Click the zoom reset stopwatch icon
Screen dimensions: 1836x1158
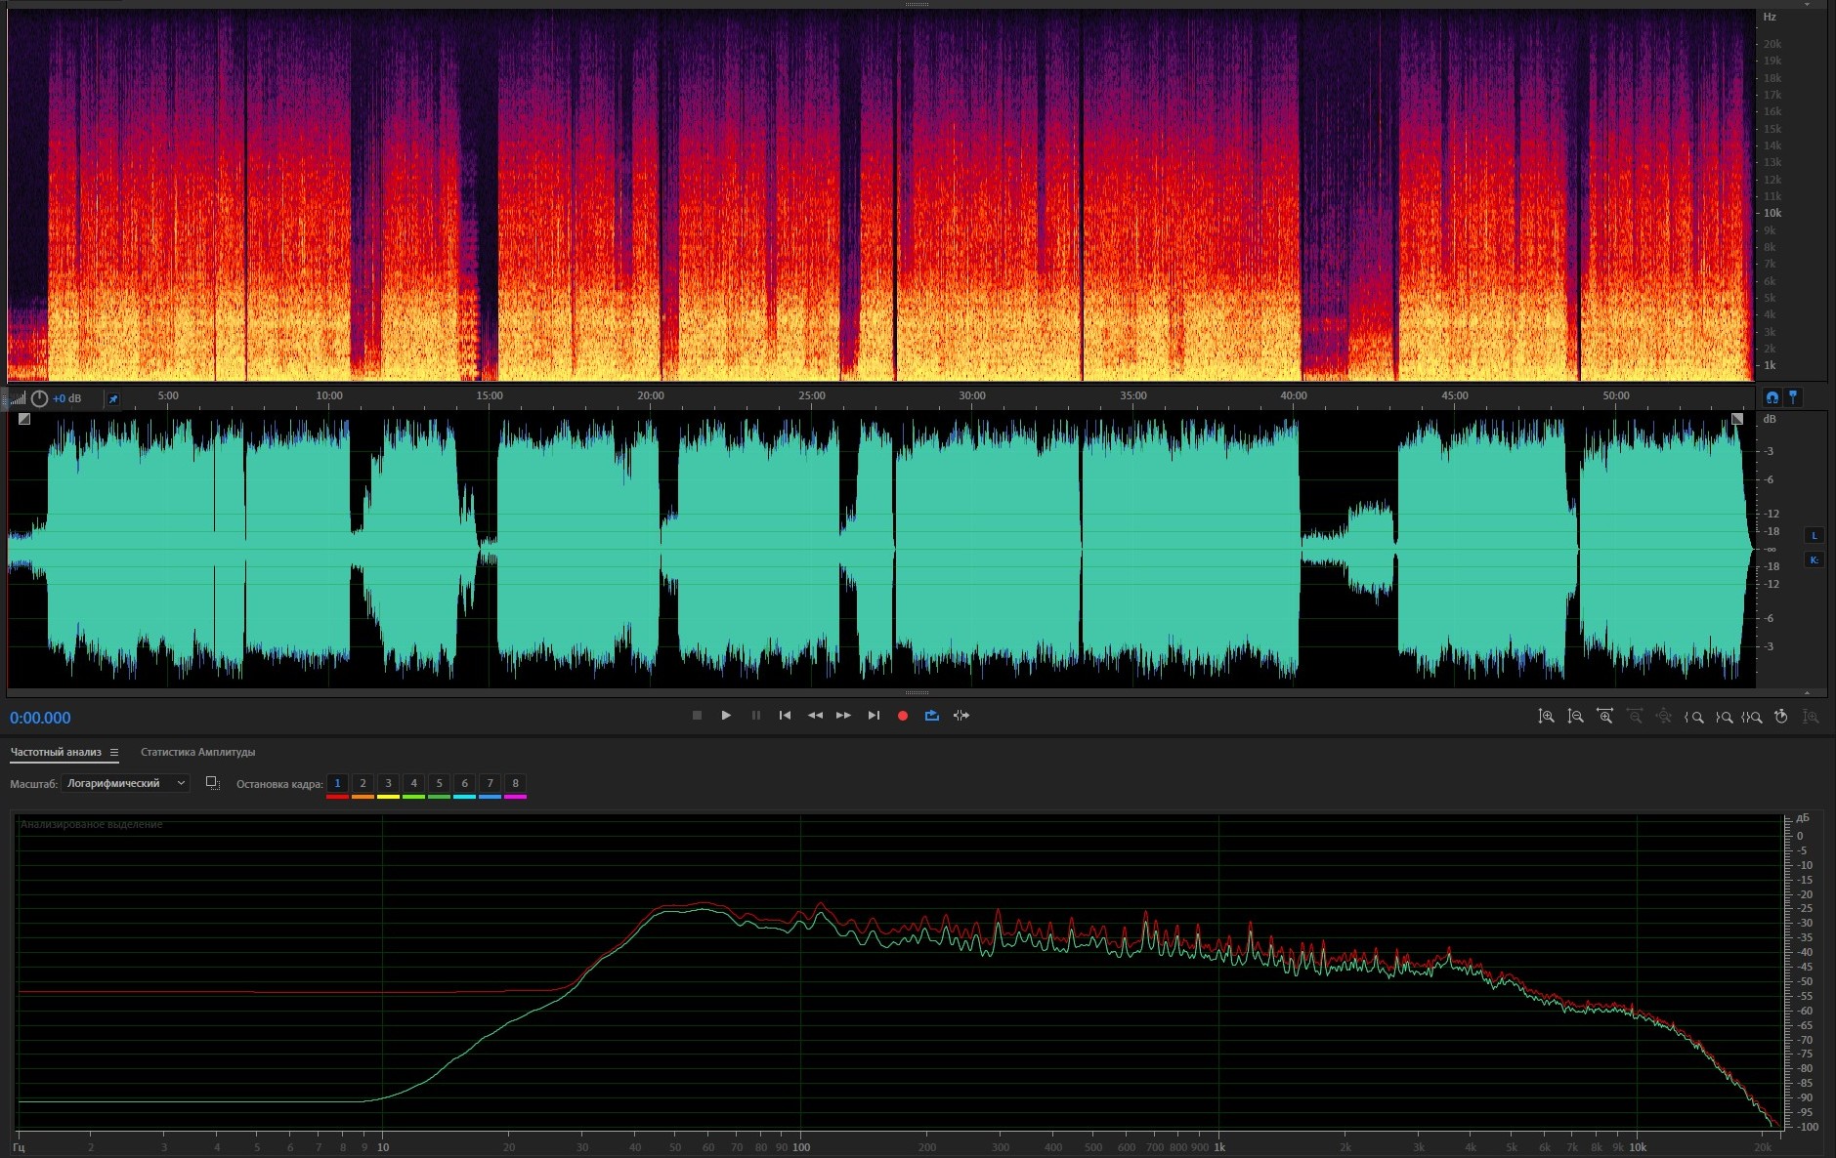pyautogui.click(x=1781, y=717)
